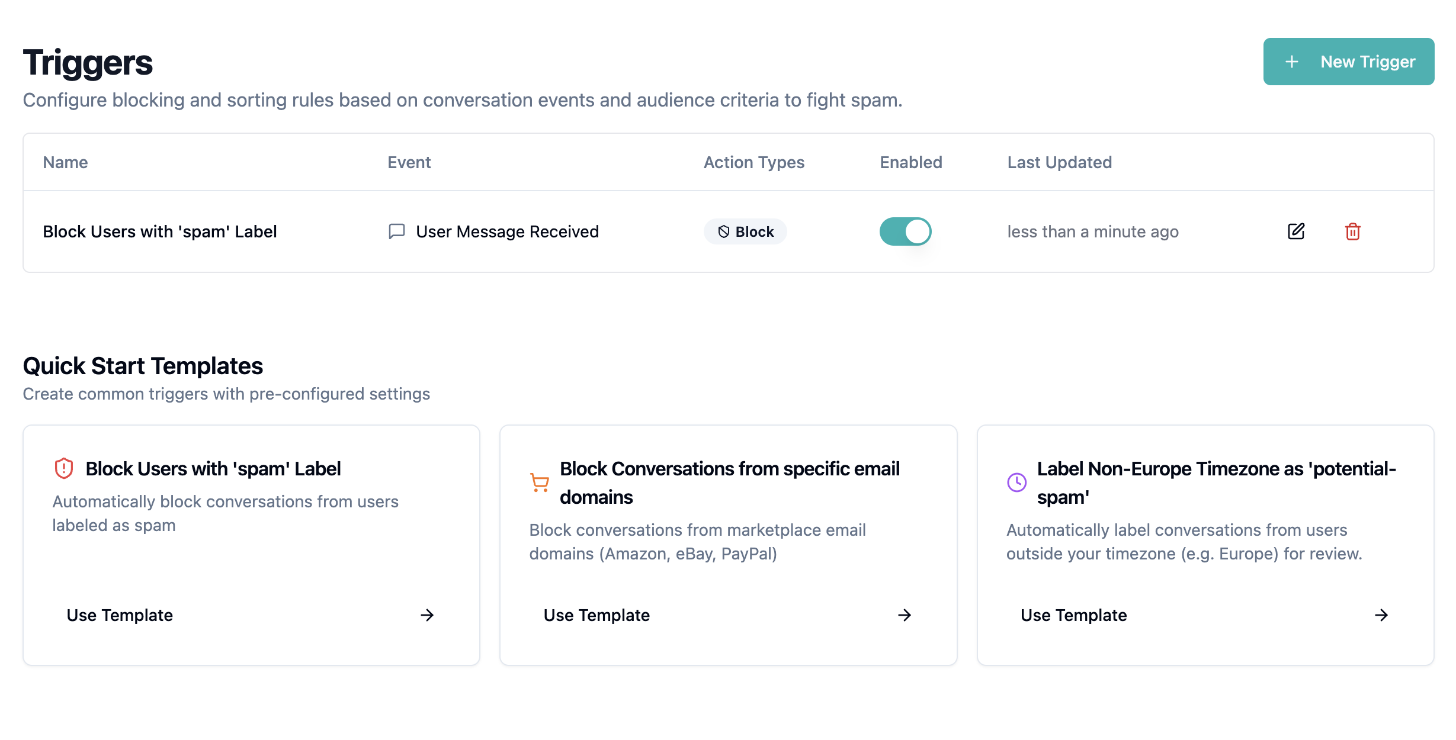Click the purple clock template icon

1016,482
